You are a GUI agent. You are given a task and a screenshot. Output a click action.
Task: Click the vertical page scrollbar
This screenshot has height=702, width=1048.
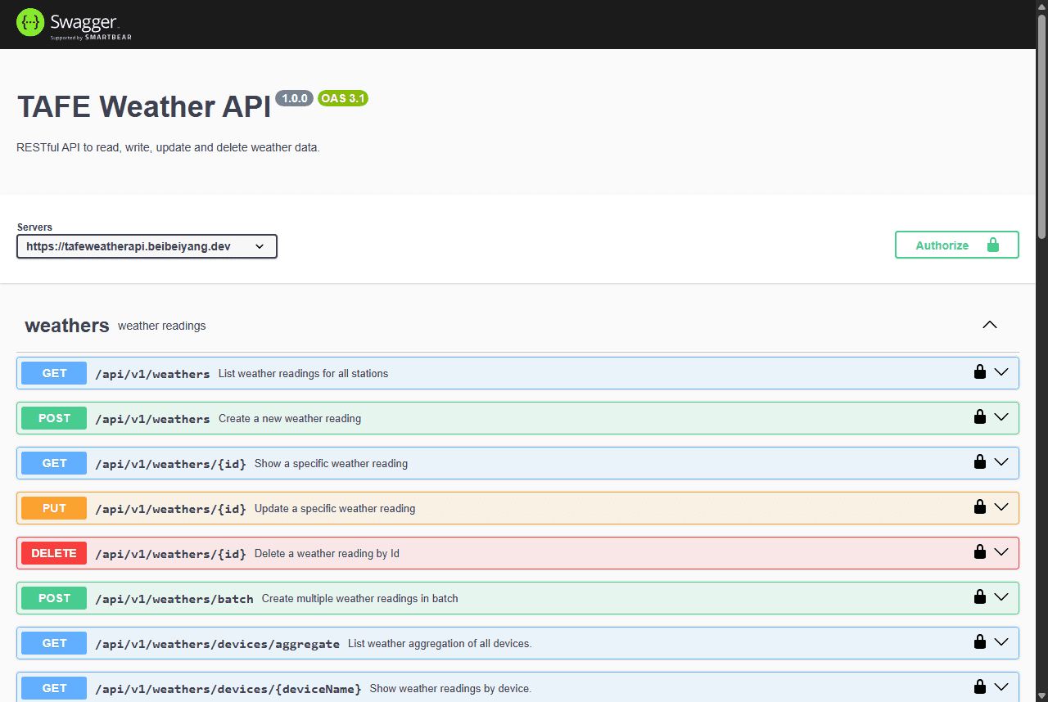1041,123
